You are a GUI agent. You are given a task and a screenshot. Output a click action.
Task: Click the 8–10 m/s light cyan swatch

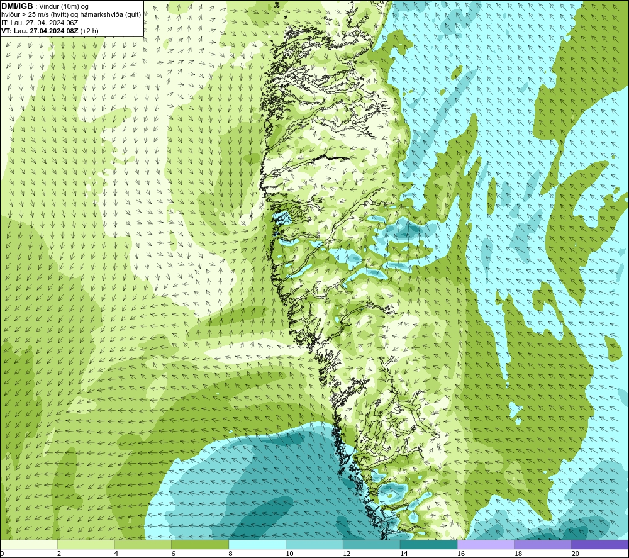257,544
